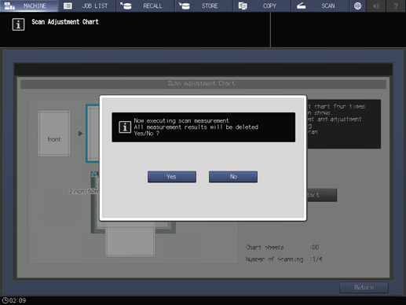This screenshot has height=305, width=406.
Task: Click the globe network icon
Action: [x=357, y=6]
